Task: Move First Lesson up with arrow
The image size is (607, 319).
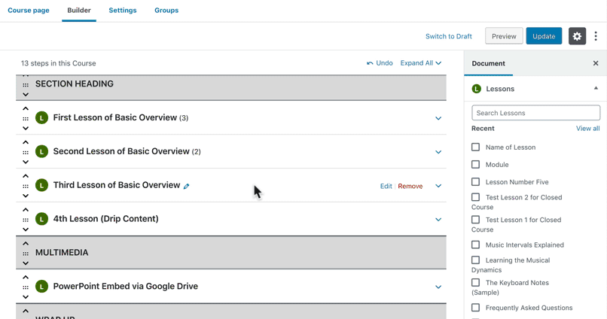Action: (26, 108)
